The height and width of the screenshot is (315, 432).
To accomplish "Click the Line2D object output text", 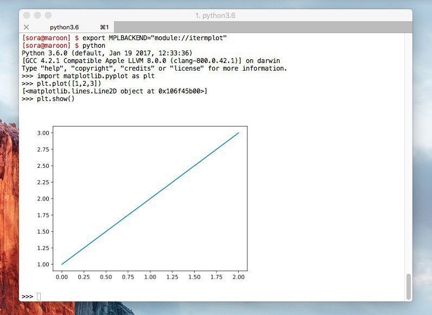I will coord(114,91).
